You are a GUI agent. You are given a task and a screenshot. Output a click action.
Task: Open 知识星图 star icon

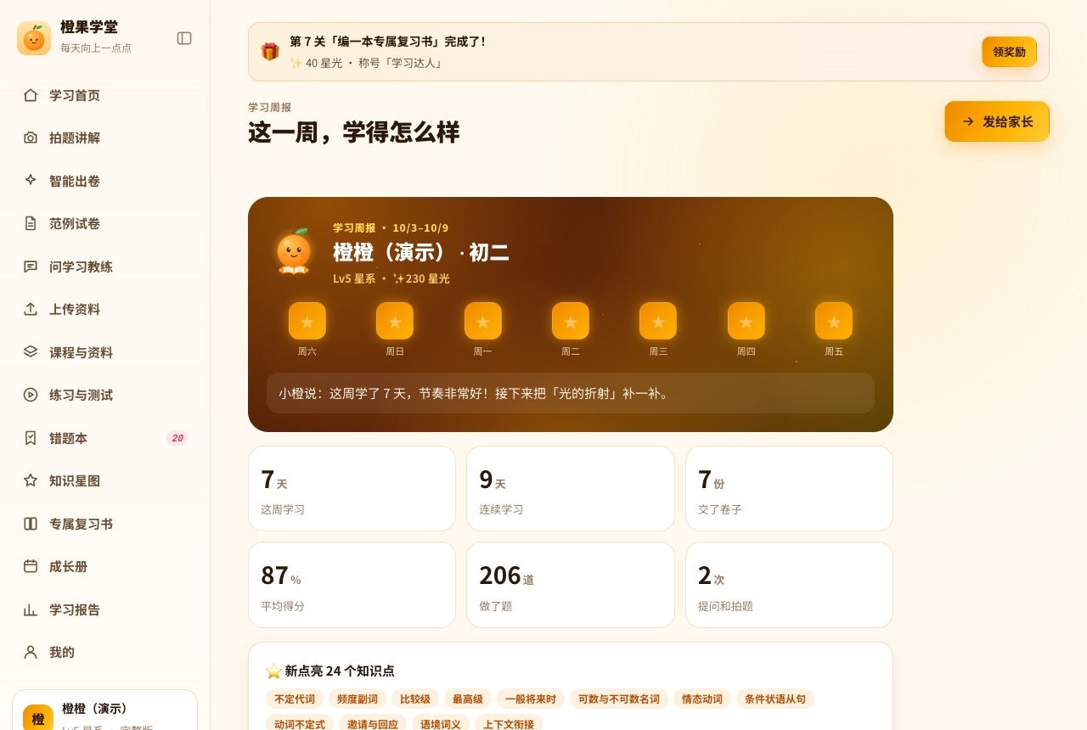tap(31, 480)
